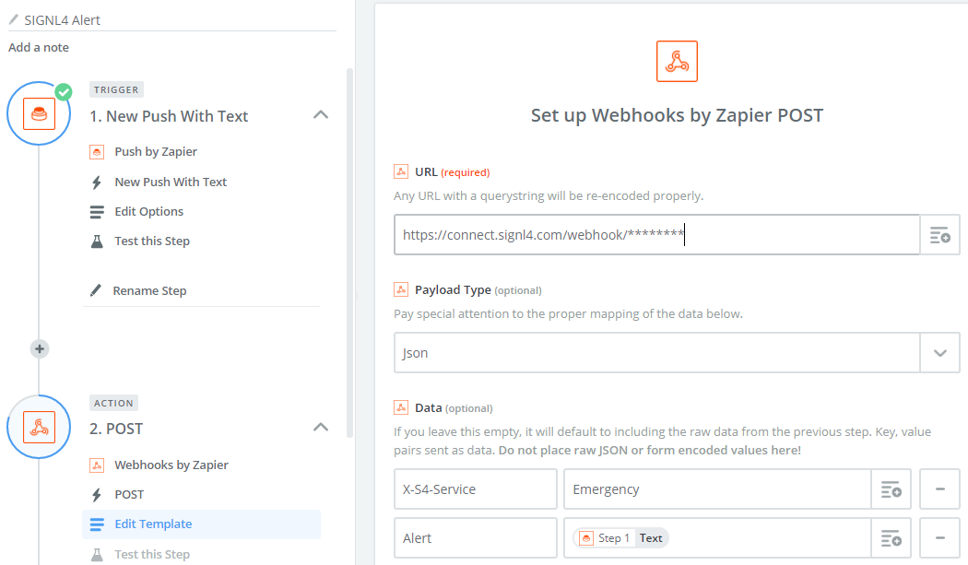Click the Set up Webhooks by Zapier POST heading
Screen dimensions: 968x565
[x=678, y=115]
